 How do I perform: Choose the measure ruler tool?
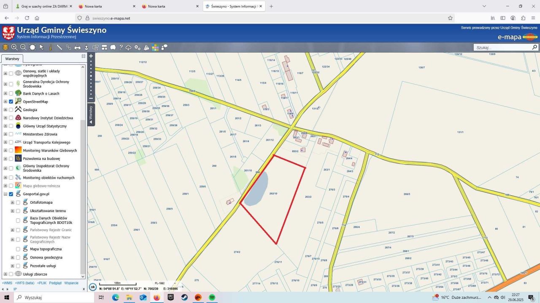tap(59, 48)
